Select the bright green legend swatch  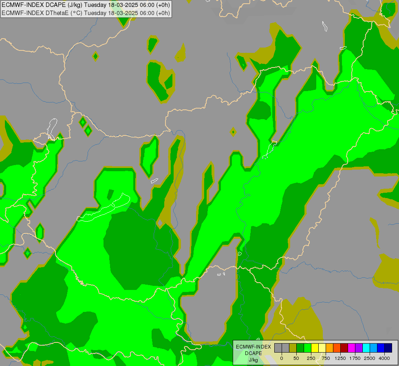[x=307, y=348]
